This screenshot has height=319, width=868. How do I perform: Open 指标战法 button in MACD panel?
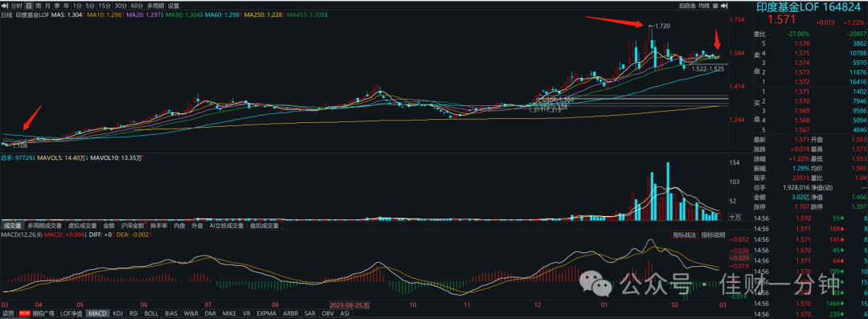pos(685,235)
